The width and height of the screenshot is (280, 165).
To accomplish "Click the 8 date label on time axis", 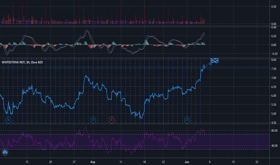I will click(210, 162).
